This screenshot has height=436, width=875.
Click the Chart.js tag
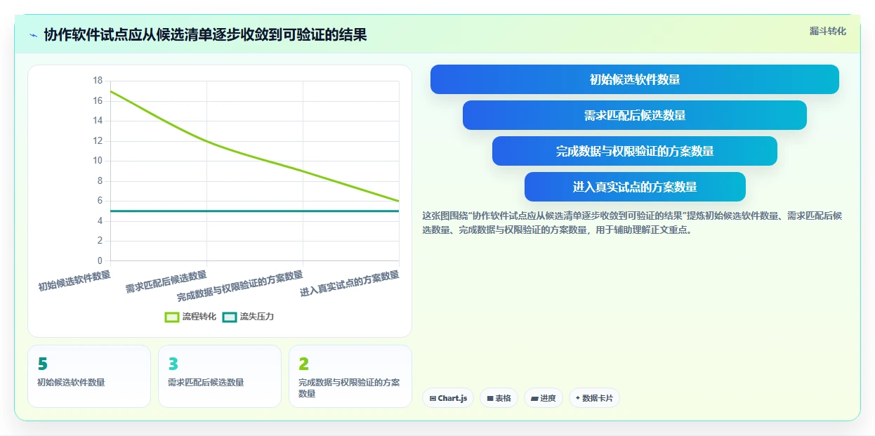point(448,398)
